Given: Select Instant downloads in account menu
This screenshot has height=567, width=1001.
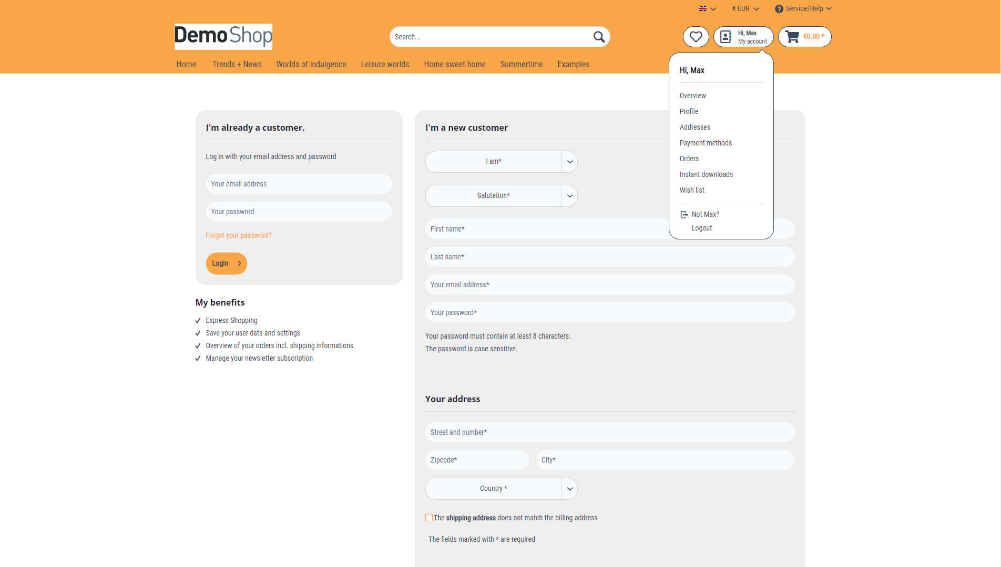Looking at the screenshot, I should point(706,174).
